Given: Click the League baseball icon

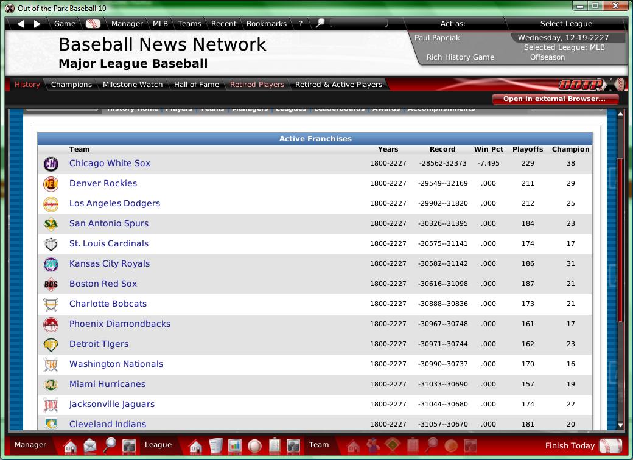Looking at the screenshot, I should click(x=254, y=446).
